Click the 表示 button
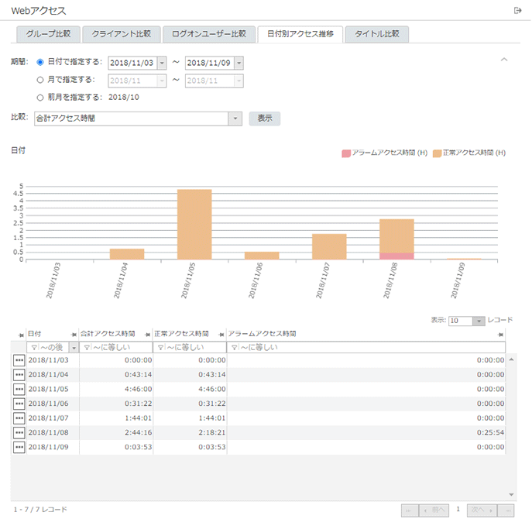Screen dimensions: 532x519 click(264, 119)
